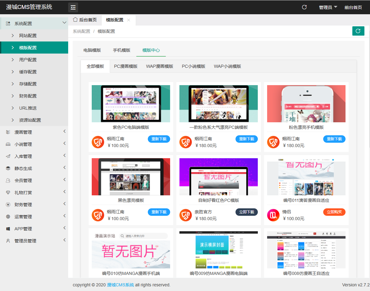Switch to the 手机模版 tab
Screen dimensions: 370x291
pos(121,50)
